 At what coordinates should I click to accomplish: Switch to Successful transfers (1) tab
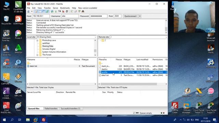coord(70,109)
